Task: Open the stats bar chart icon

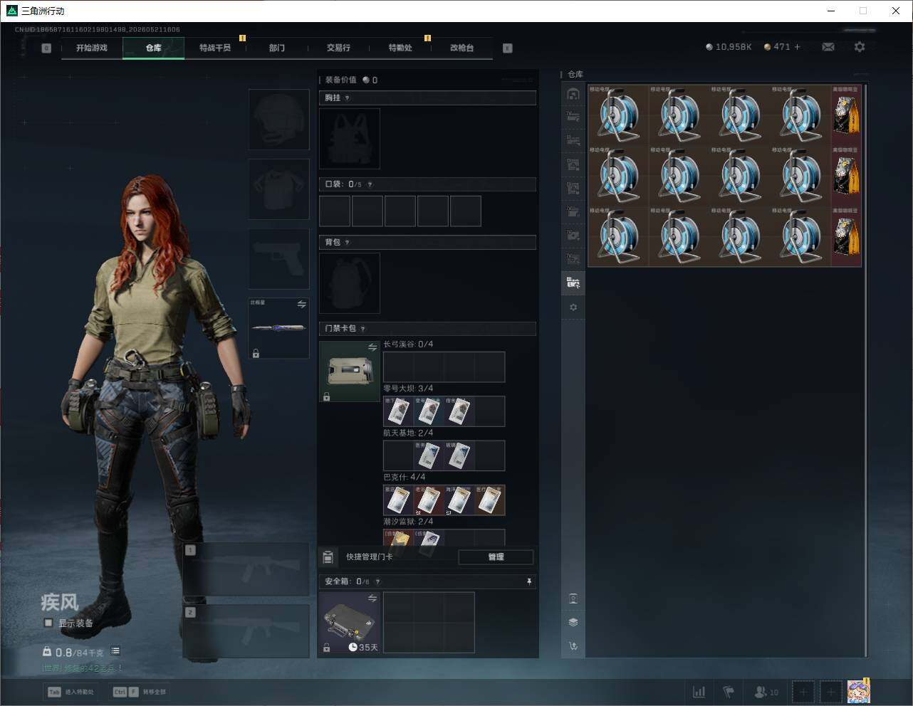Action: (x=699, y=692)
